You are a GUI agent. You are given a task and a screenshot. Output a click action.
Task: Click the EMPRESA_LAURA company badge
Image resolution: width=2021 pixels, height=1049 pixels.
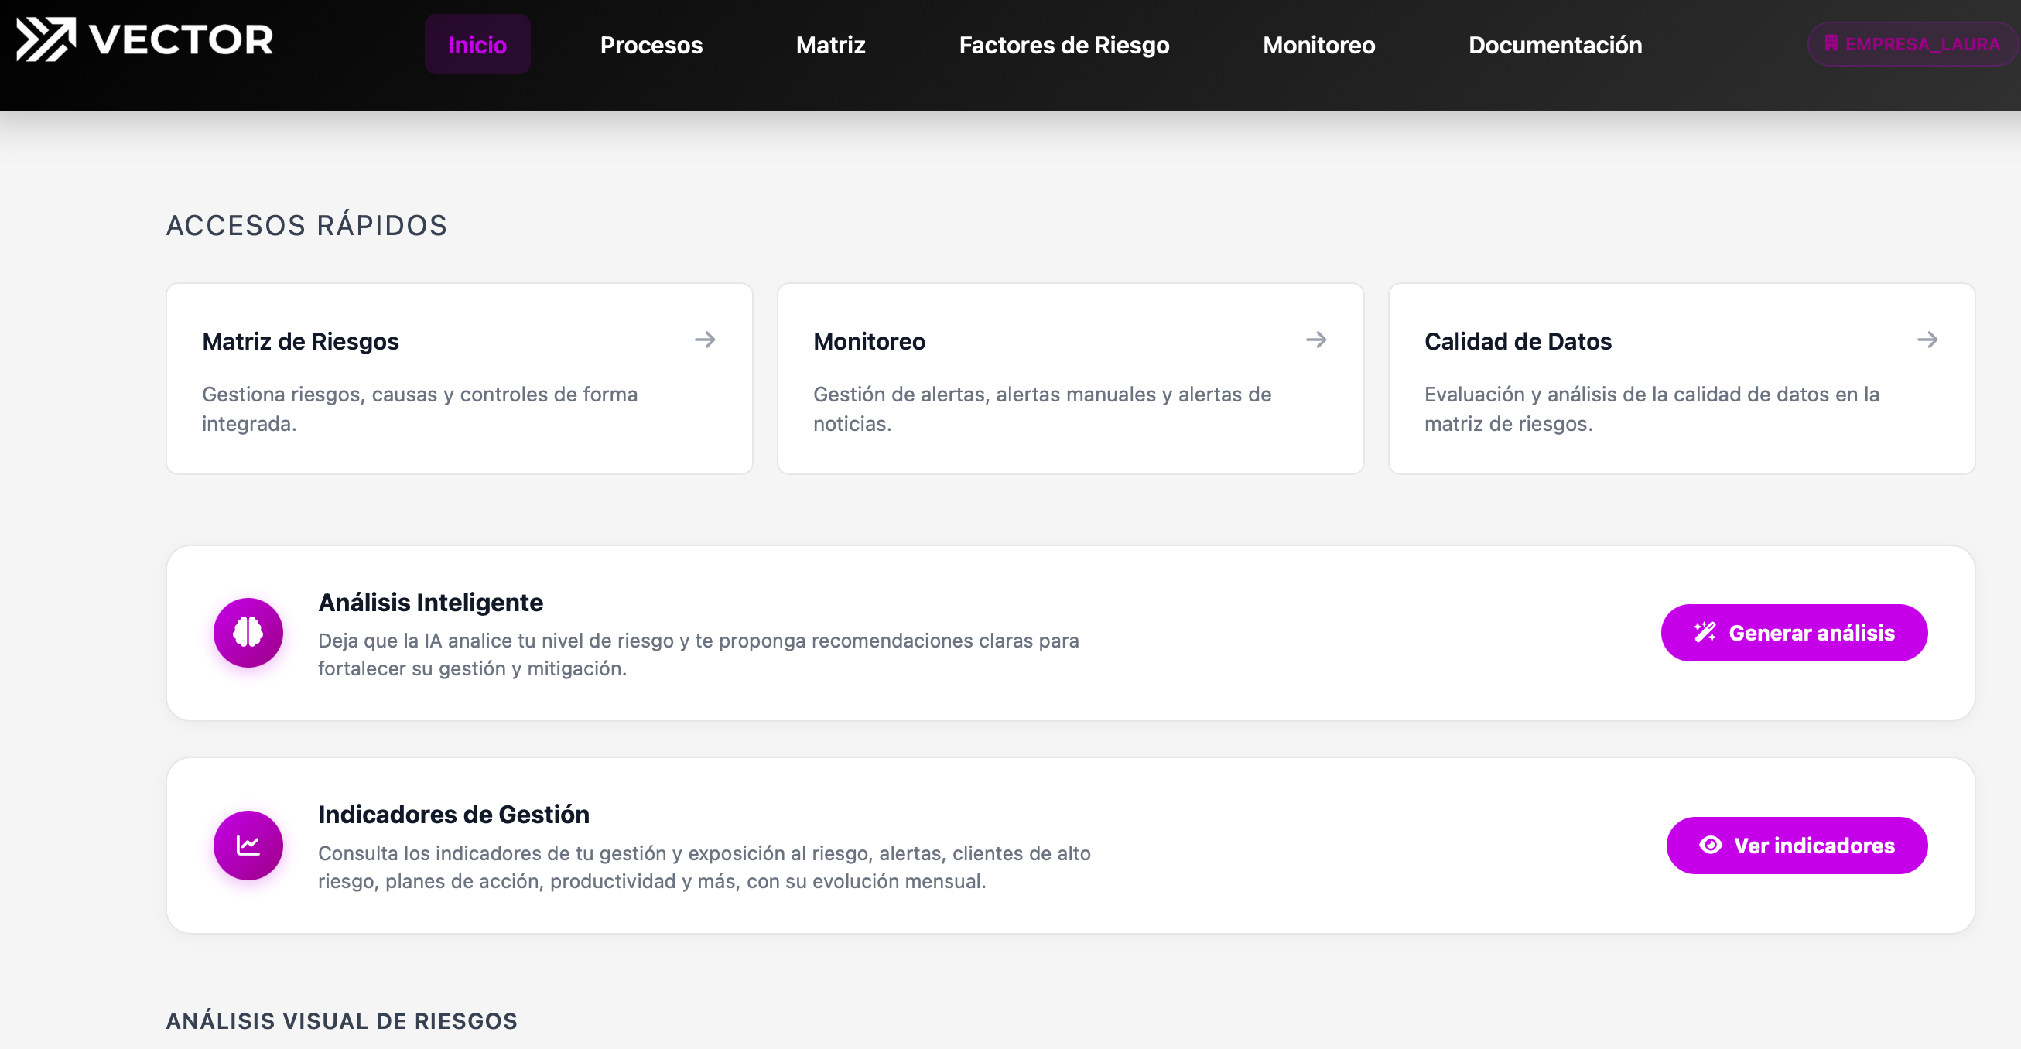[x=1913, y=44]
